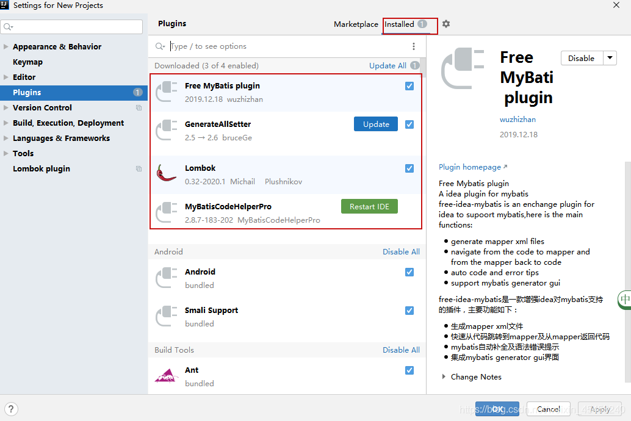631x421 pixels.
Task: Open the wuzhizhan author link
Action: [x=517, y=119]
